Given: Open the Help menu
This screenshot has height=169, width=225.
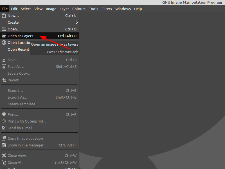Looking at the screenshot, I should pyautogui.click(x=138, y=9).
